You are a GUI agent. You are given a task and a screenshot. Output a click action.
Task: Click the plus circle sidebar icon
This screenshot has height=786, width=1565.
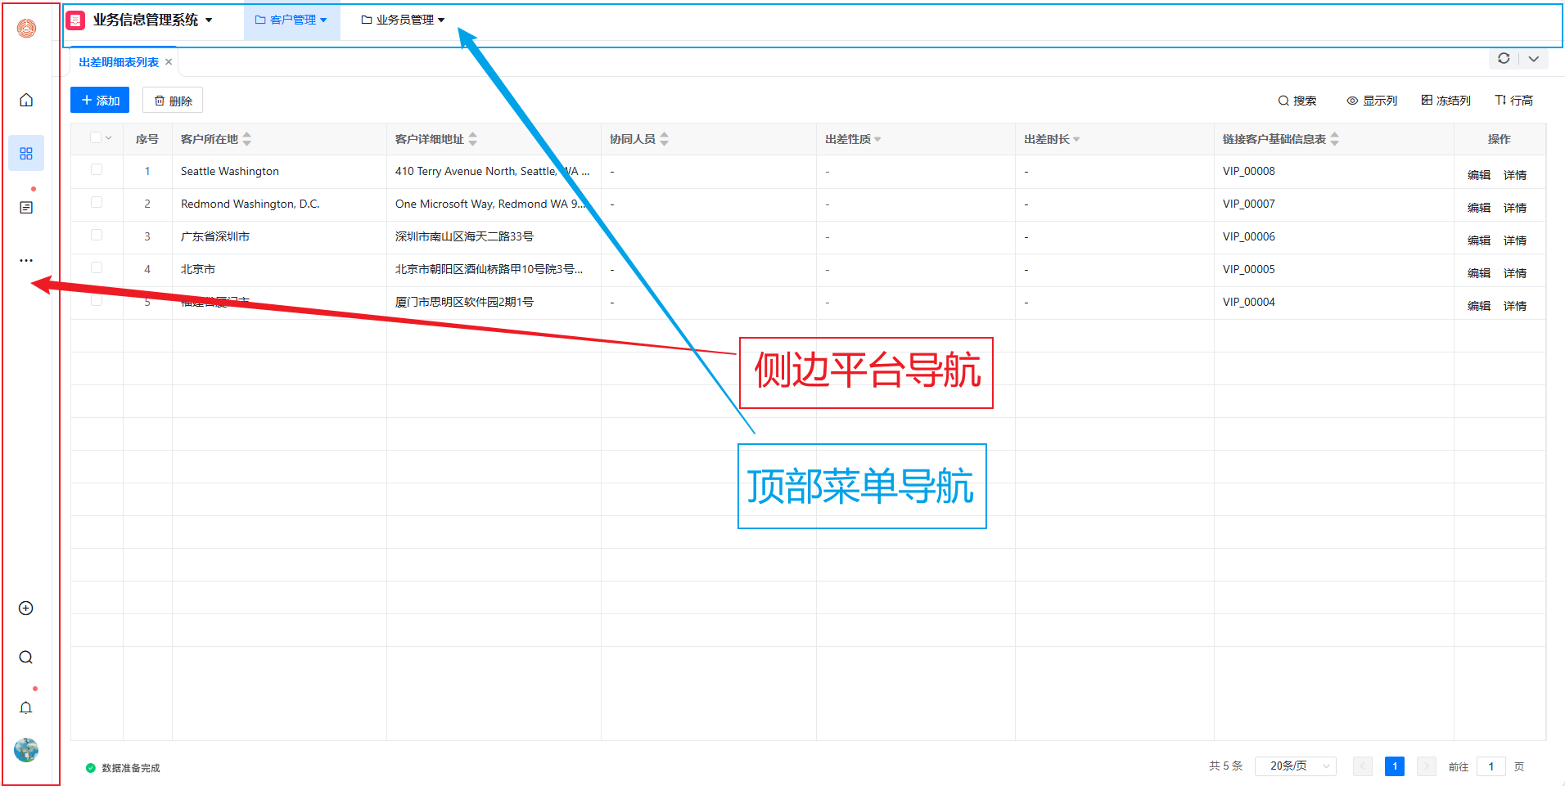[26, 609]
